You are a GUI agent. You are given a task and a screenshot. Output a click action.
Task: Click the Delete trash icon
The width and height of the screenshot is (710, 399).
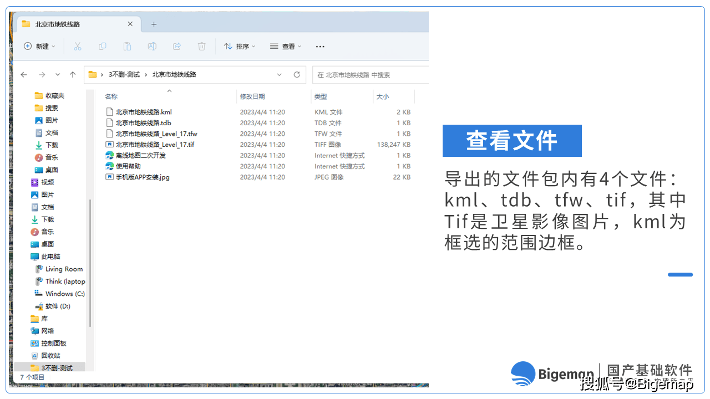202,47
